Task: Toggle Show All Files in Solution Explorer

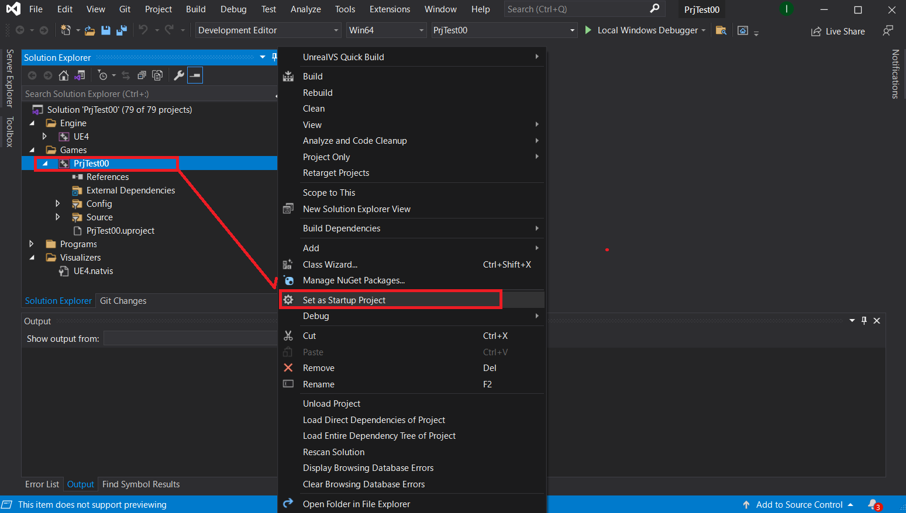Action: tap(157, 75)
